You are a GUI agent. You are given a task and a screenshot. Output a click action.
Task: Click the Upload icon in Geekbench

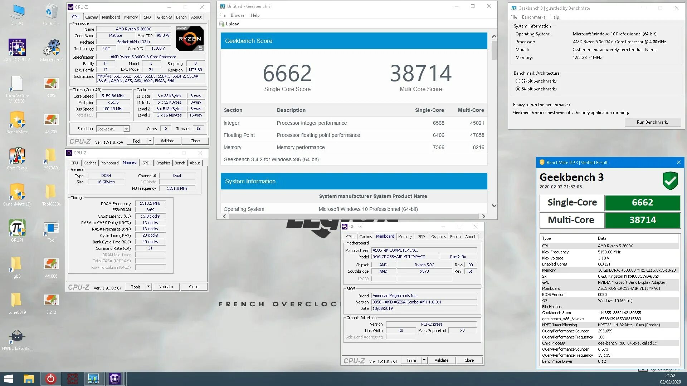(222, 24)
